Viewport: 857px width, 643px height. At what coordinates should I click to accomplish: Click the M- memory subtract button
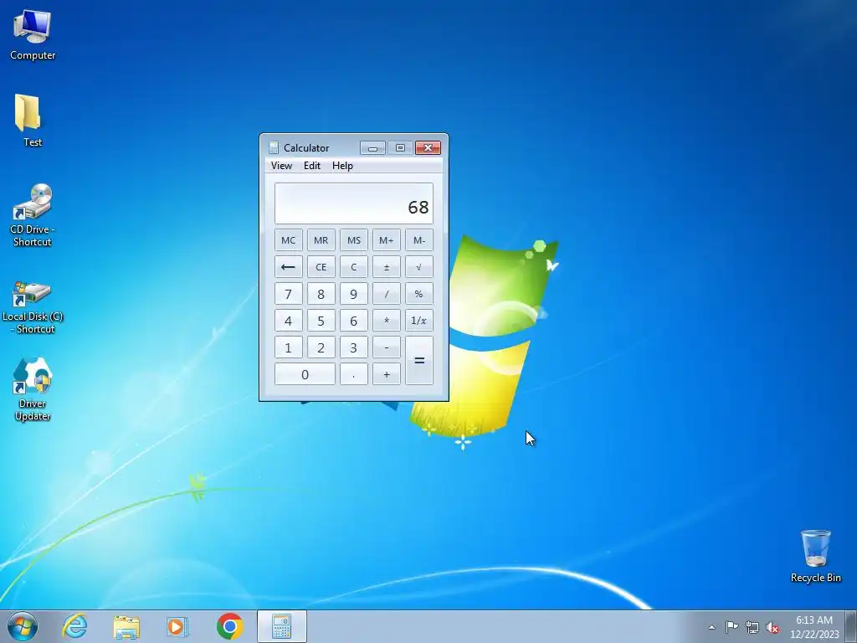[419, 240]
